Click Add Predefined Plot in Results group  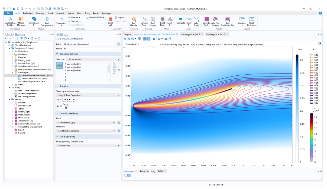tap(228, 21)
